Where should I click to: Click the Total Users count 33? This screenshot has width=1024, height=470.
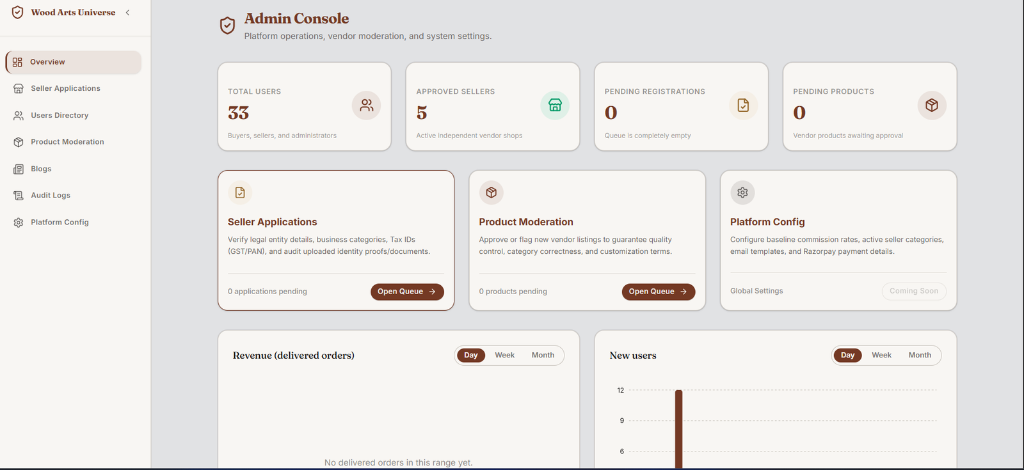coord(239,113)
